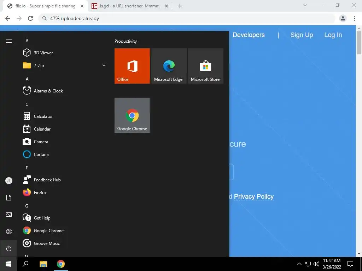362x271 pixels.
Task: Open Groove Music
Action: [64, 243]
